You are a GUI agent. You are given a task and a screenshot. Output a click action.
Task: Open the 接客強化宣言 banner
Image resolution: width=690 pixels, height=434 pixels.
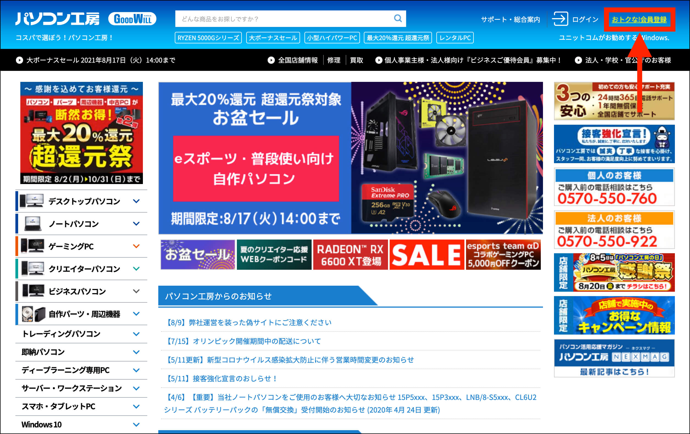click(614, 144)
